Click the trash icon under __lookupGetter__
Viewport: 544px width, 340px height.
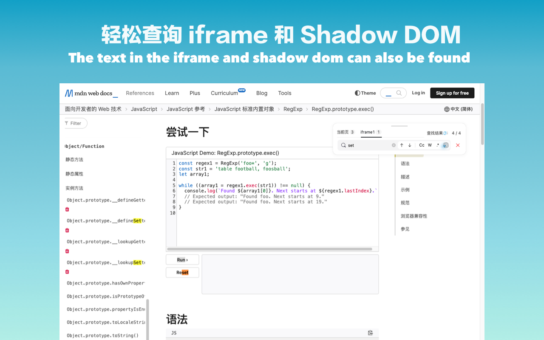[x=67, y=251]
